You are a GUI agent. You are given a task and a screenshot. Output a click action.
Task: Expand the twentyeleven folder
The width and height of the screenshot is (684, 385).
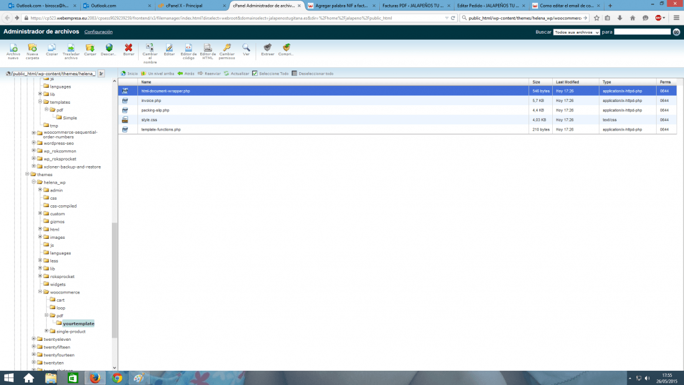(x=34, y=339)
